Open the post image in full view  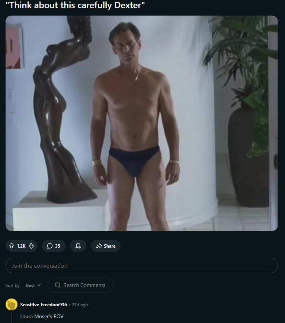[x=142, y=123]
